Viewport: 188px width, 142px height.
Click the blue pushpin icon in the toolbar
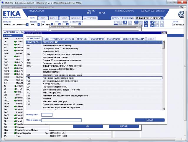152,22
